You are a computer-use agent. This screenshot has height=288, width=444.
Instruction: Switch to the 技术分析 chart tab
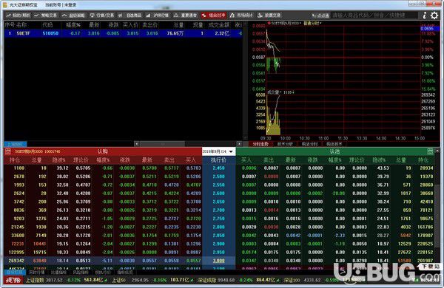(285, 144)
